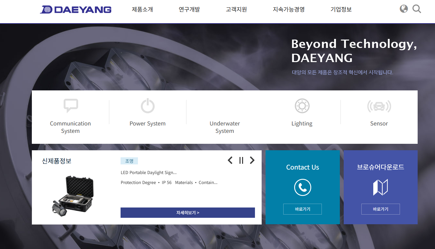Click 바로가기 under 브로슈어다운로드
The width and height of the screenshot is (435, 249).
[381, 209]
